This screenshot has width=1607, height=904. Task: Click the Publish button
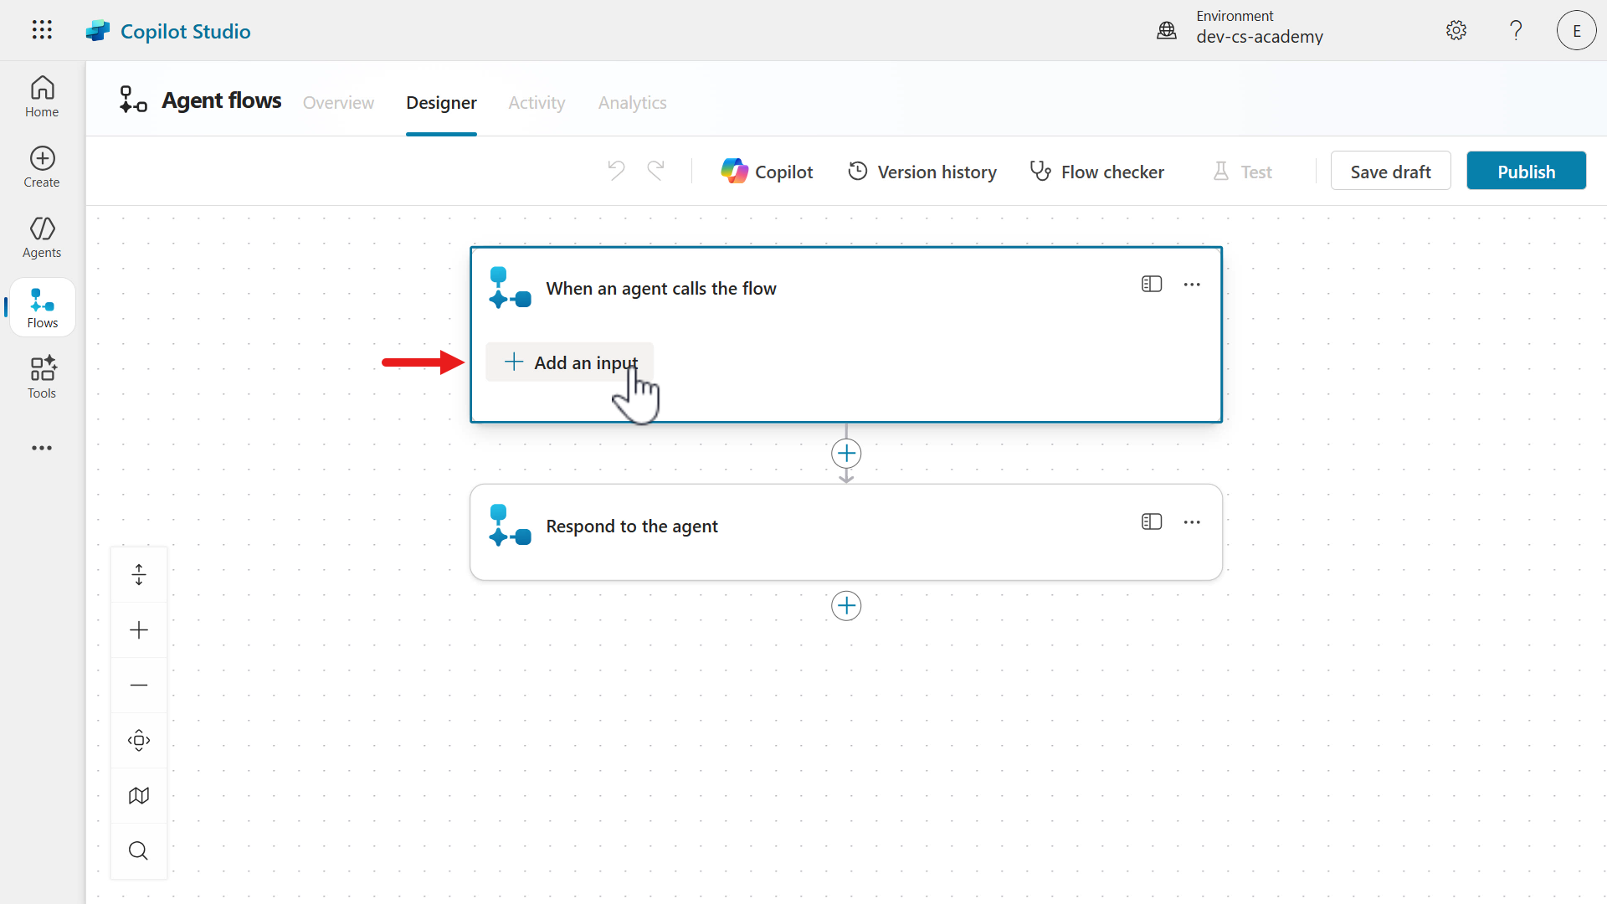(x=1526, y=172)
